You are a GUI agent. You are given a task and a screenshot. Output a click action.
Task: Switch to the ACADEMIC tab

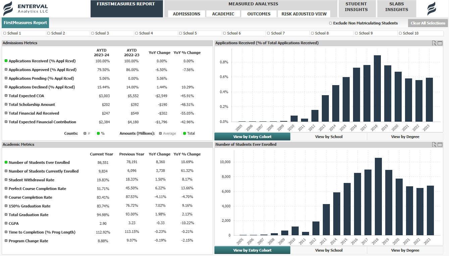coord(223,14)
